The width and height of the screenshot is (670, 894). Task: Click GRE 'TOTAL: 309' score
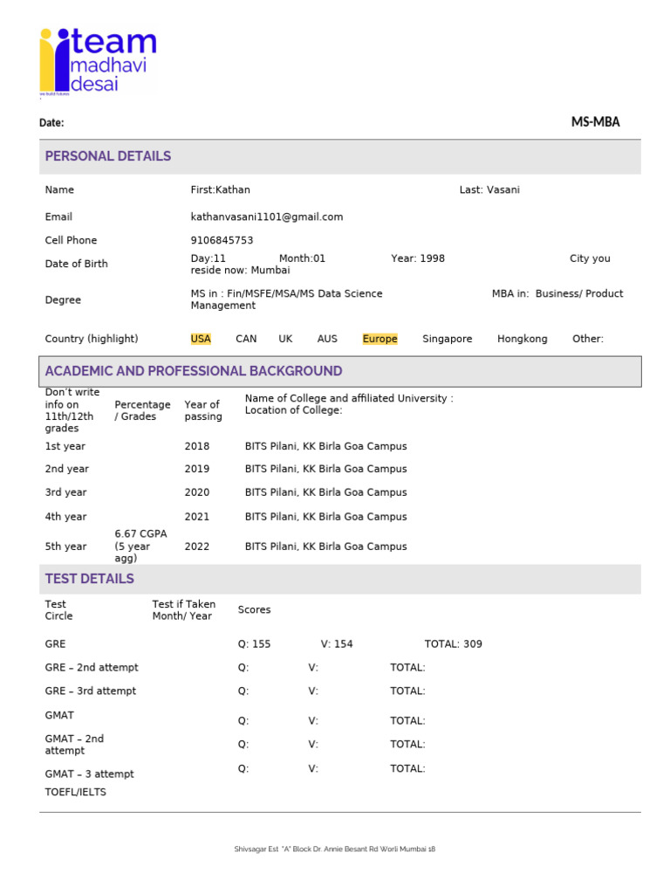(x=453, y=644)
